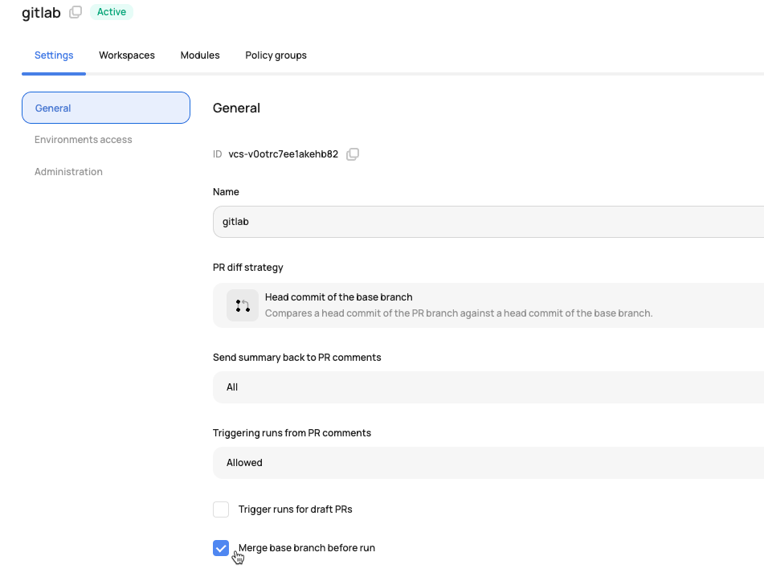Image resolution: width=764 pixels, height=581 pixels.
Task: Select the Settings tab
Action: pyautogui.click(x=54, y=55)
